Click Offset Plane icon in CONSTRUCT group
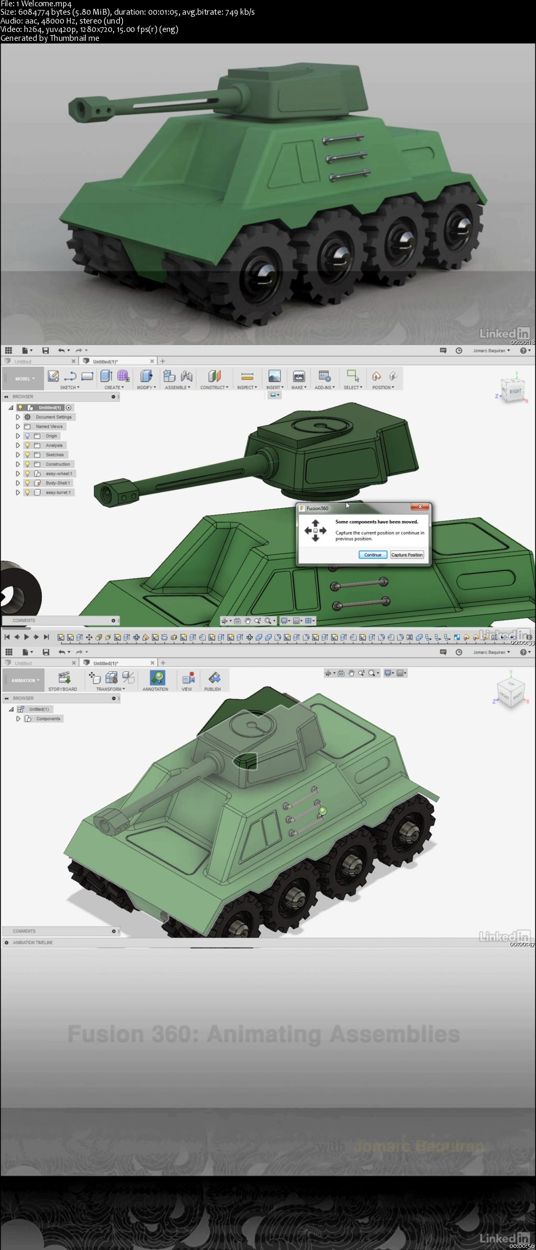Viewport: 536px width, 1250px height. (215, 376)
